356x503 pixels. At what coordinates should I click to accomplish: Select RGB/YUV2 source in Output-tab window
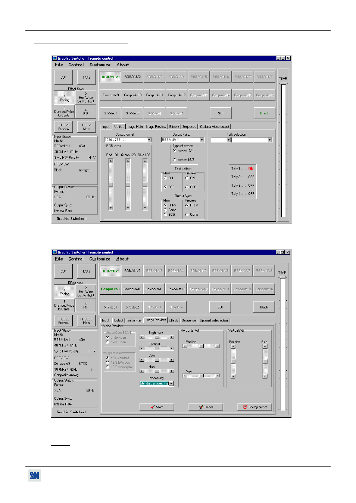tap(132, 77)
